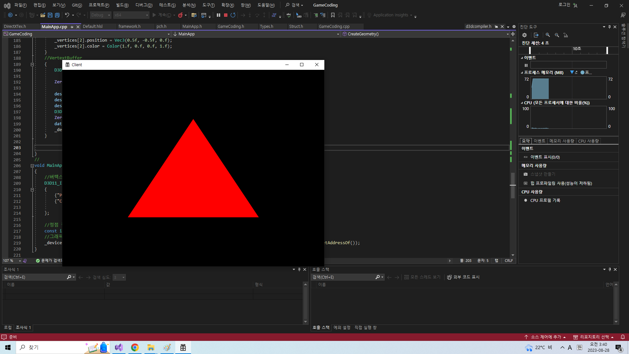Open notifications bell in status bar
Screen dimensions: 629x354
[623, 337]
